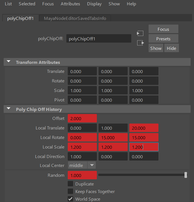This screenshot has height=202, width=194.
Task: Enable Keep Faces Together checkbox
Action: [x=71, y=191]
